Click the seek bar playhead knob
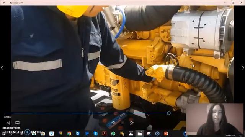245x137 pixels. click(168, 113)
